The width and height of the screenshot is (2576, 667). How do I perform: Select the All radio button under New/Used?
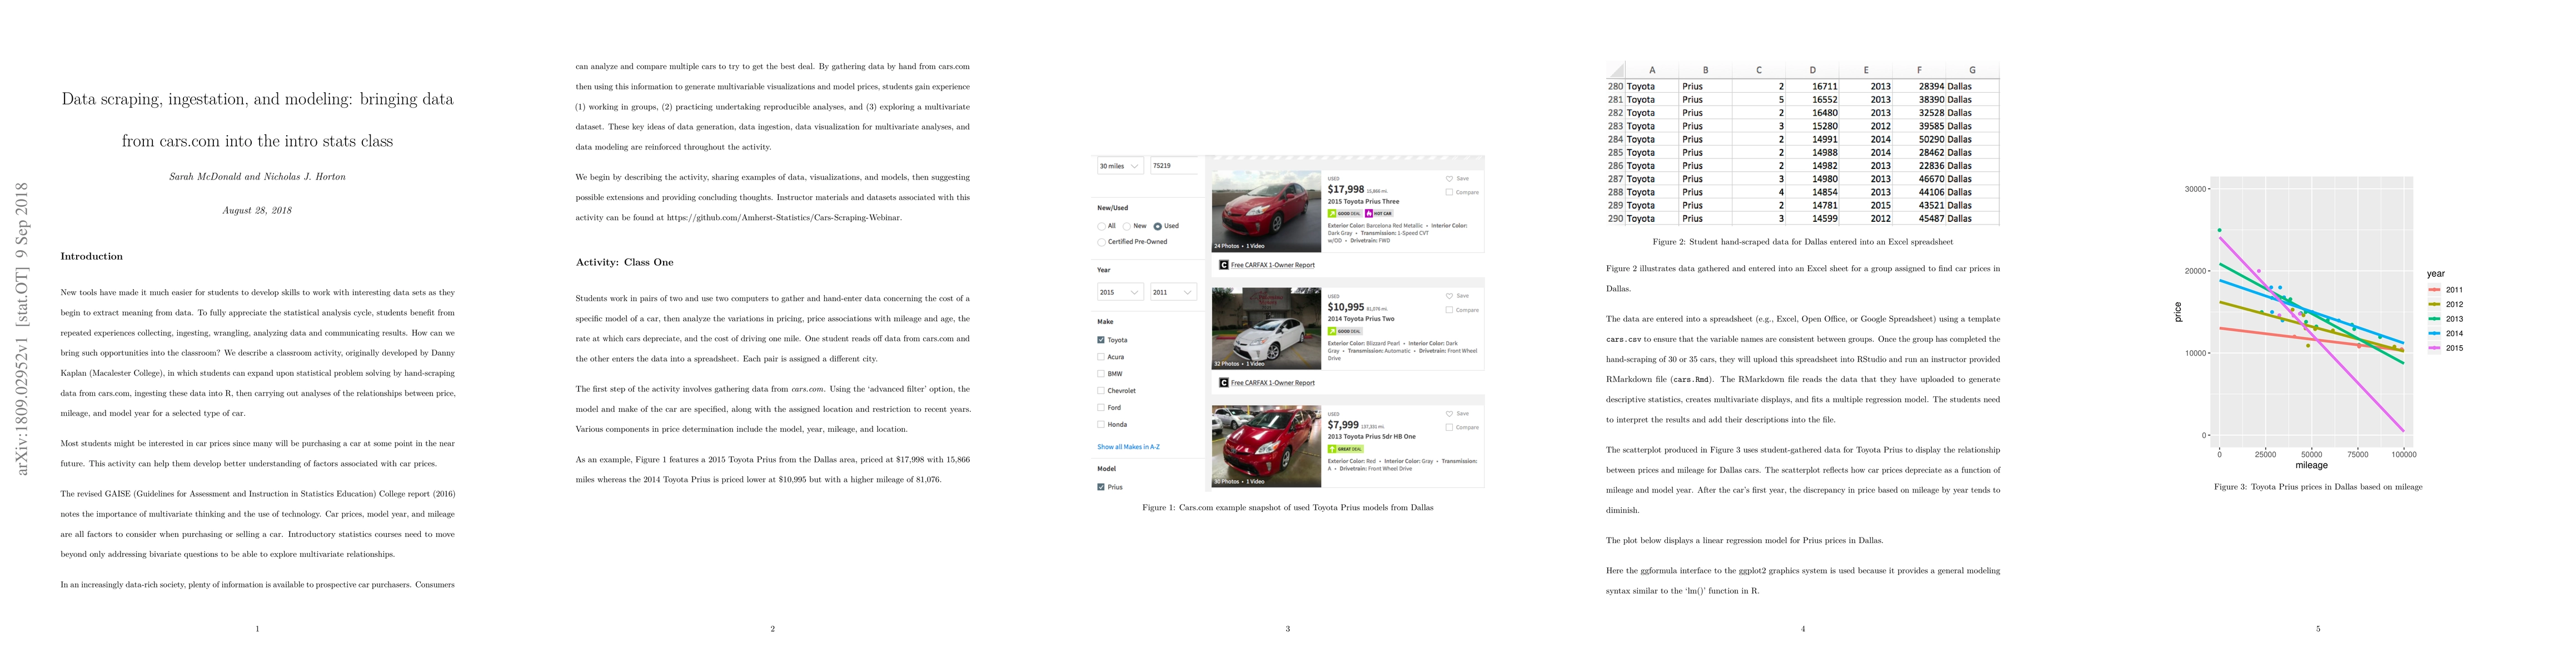point(1101,226)
